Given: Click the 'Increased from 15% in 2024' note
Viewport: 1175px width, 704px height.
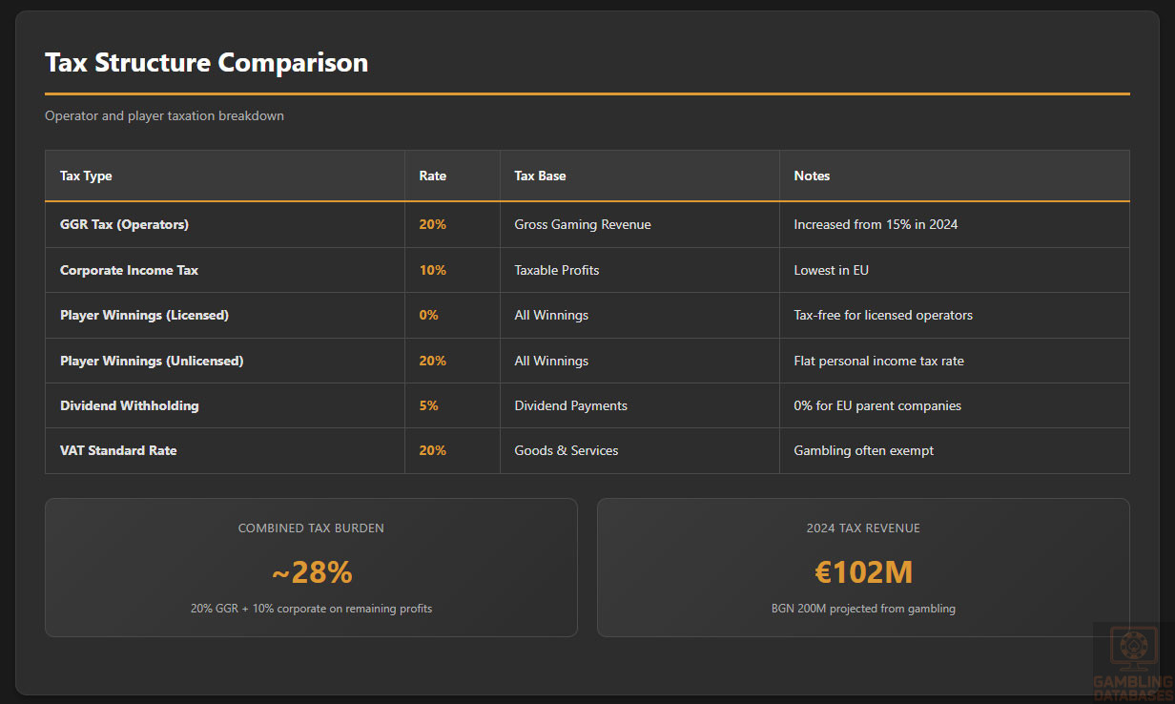Looking at the screenshot, I should pyautogui.click(x=876, y=224).
